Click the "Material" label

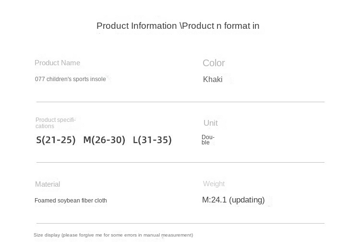[x=48, y=184]
